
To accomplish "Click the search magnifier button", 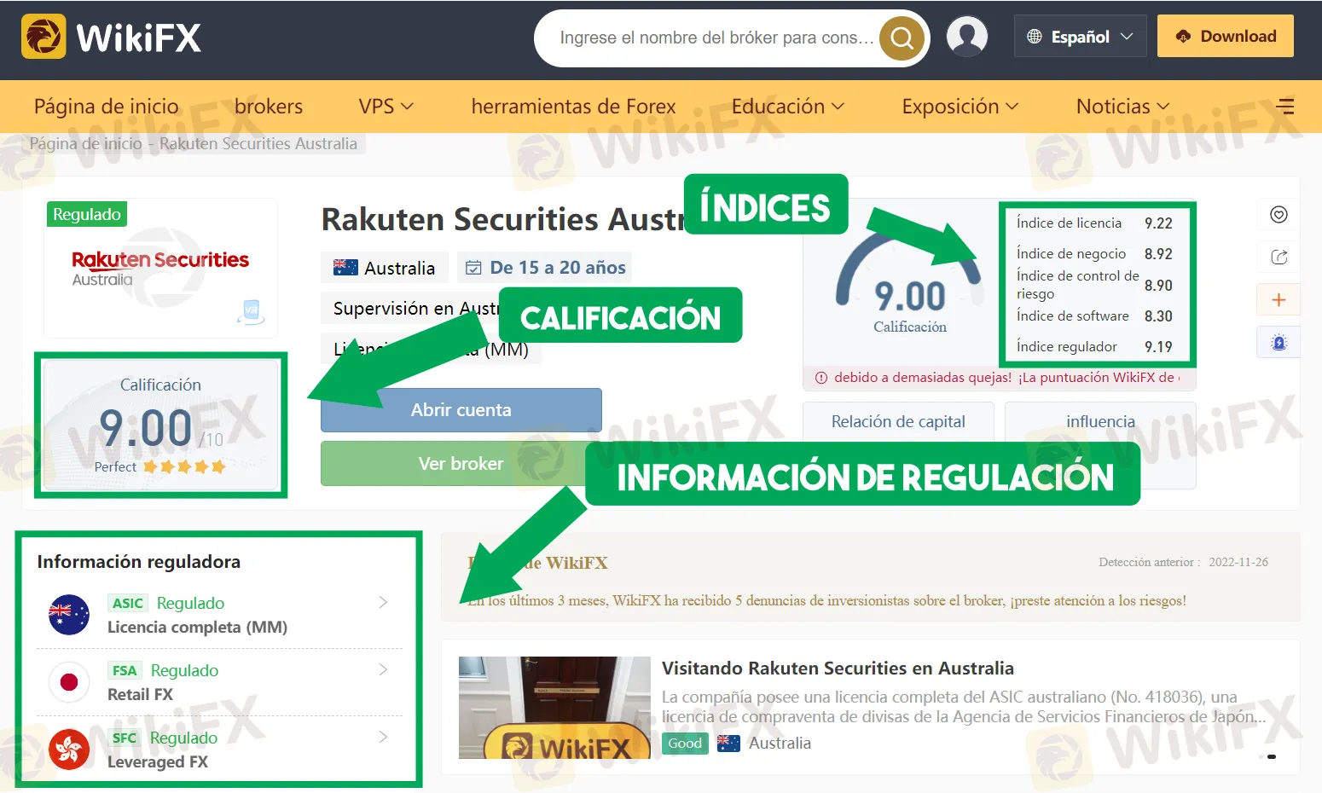I will [902, 38].
